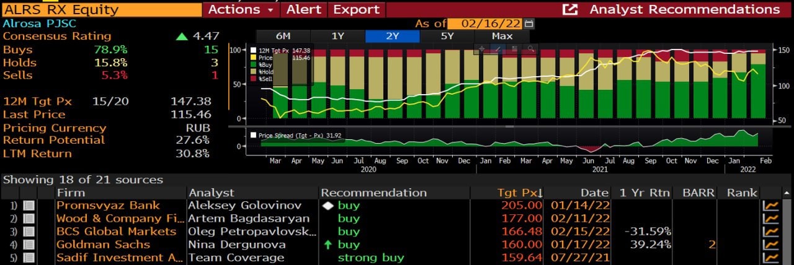This screenshot has width=794, height=265.
Task: Open chart icon for Sadif Investment row
Action: 771,258
